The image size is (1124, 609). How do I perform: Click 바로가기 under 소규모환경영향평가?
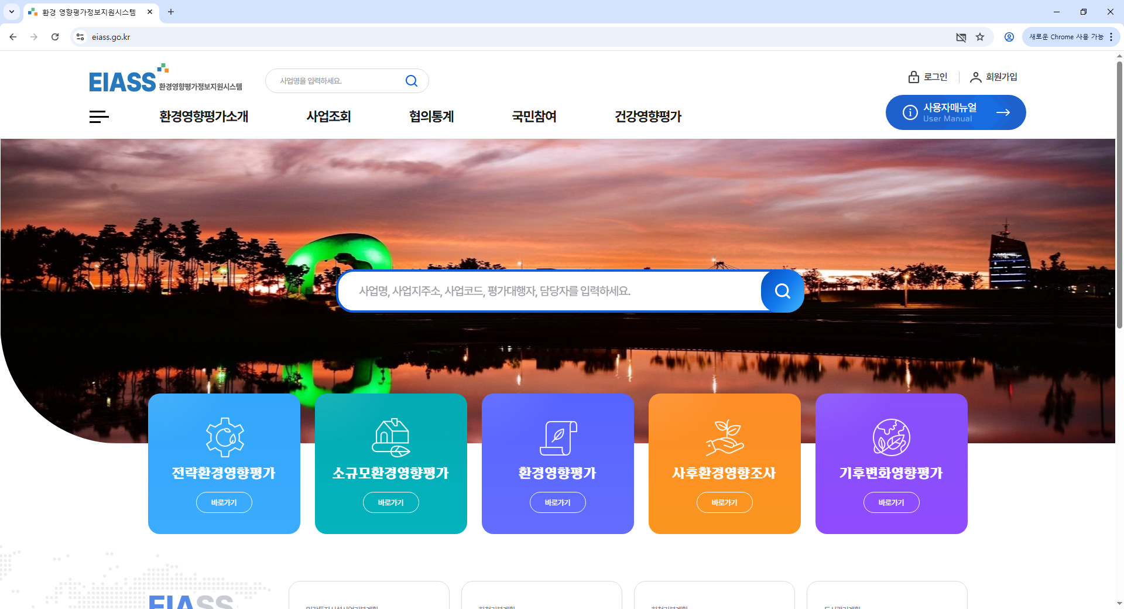point(391,502)
